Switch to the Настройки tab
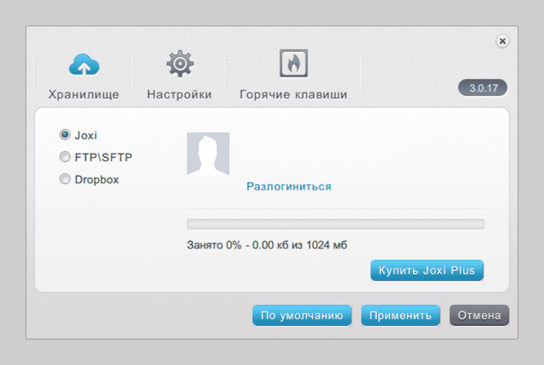The height and width of the screenshot is (365, 544). pyautogui.click(x=179, y=94)
